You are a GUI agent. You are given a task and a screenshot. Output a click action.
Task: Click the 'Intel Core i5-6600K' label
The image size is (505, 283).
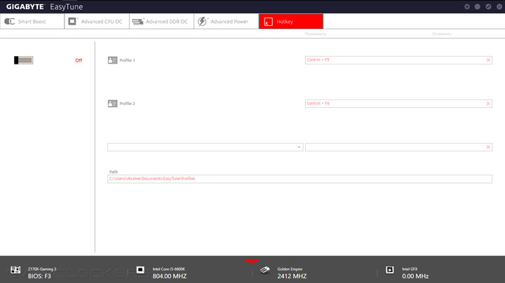[x=169, y=269]
